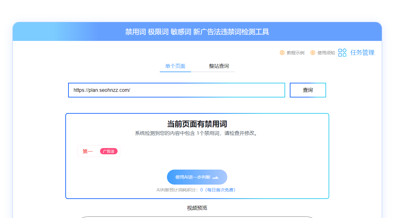Click inside the URL input field
Screen dimensions: 398x218
point(176,90)
